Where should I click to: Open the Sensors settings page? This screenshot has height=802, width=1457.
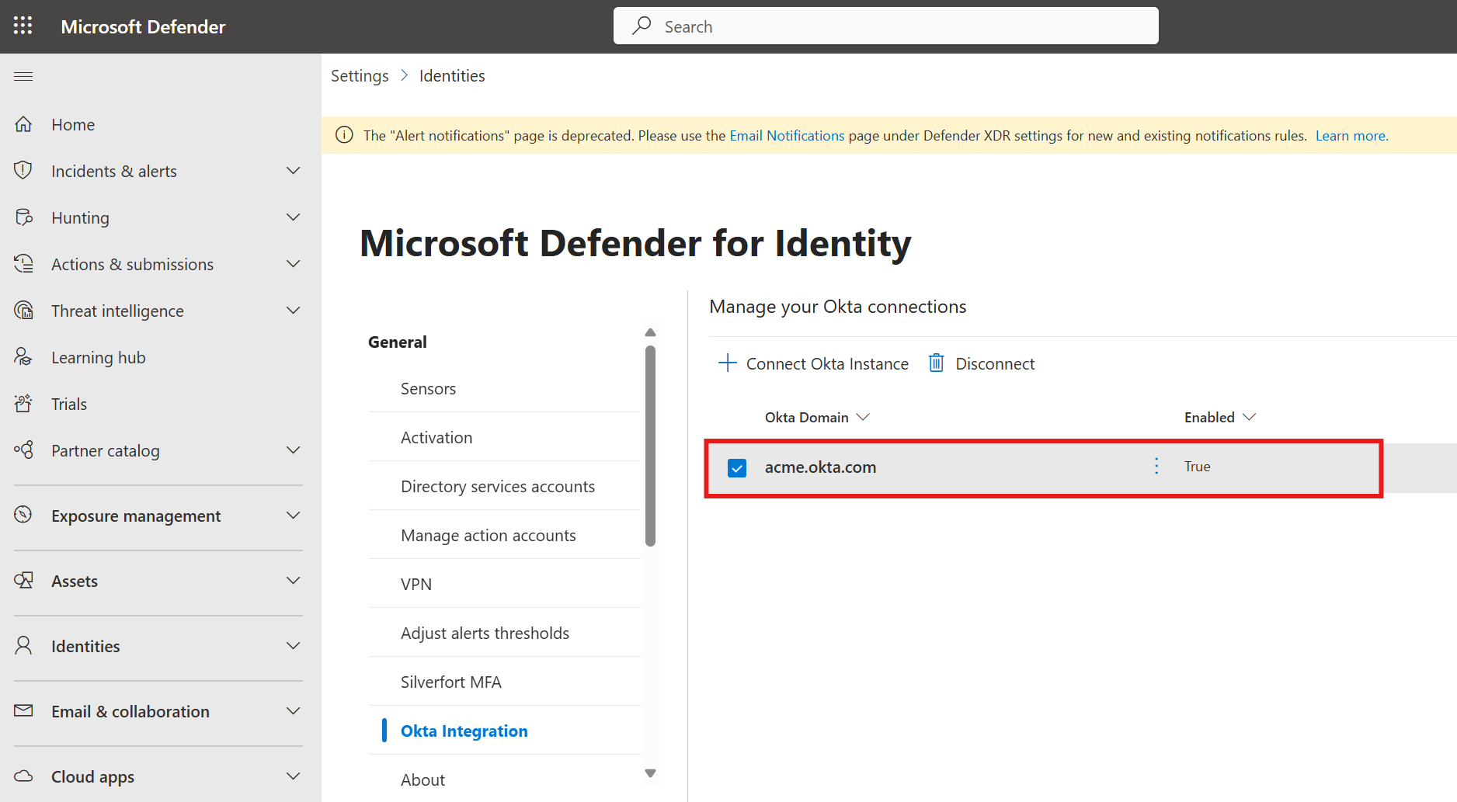point(505,388)
